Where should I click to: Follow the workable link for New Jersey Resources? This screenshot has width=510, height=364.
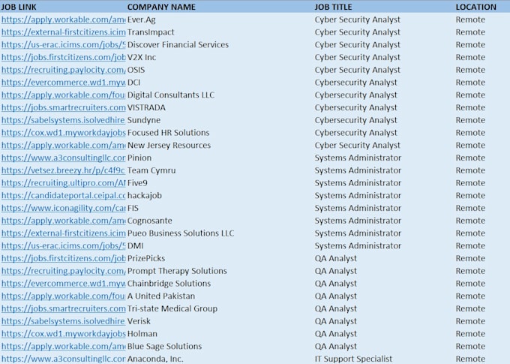pyautogui.click(x=64, y=145)
